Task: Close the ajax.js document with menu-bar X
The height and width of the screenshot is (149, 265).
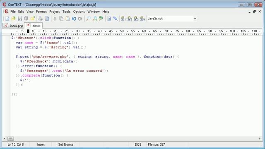Action: click(260, 12)
